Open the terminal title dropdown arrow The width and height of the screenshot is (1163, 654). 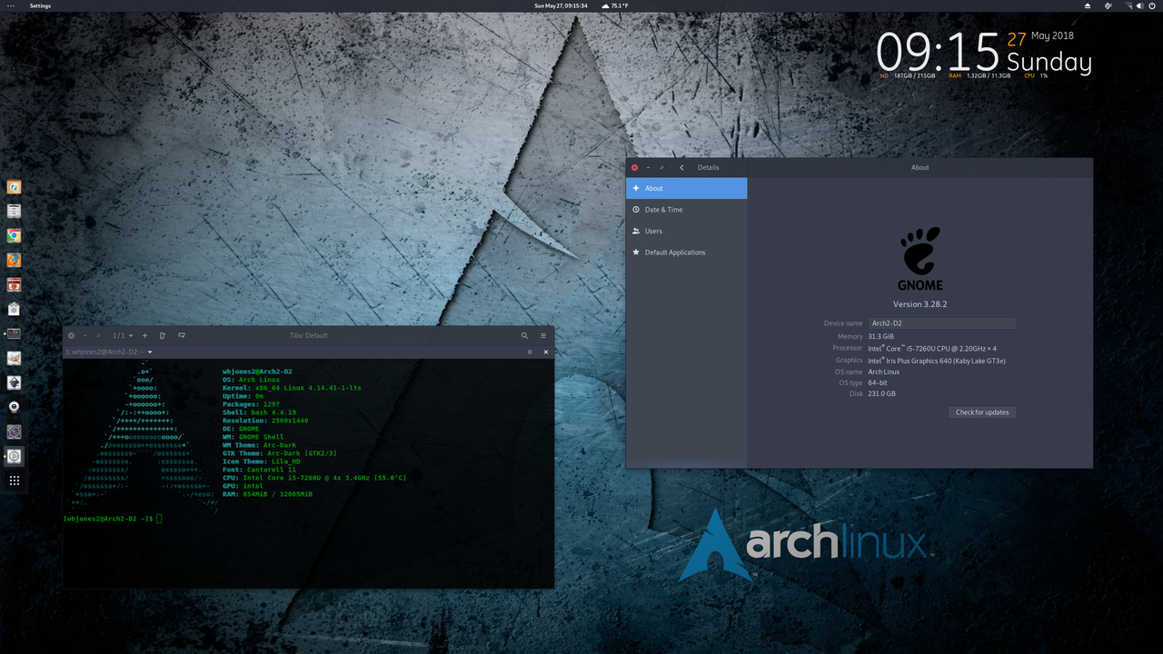pos(150,352)
